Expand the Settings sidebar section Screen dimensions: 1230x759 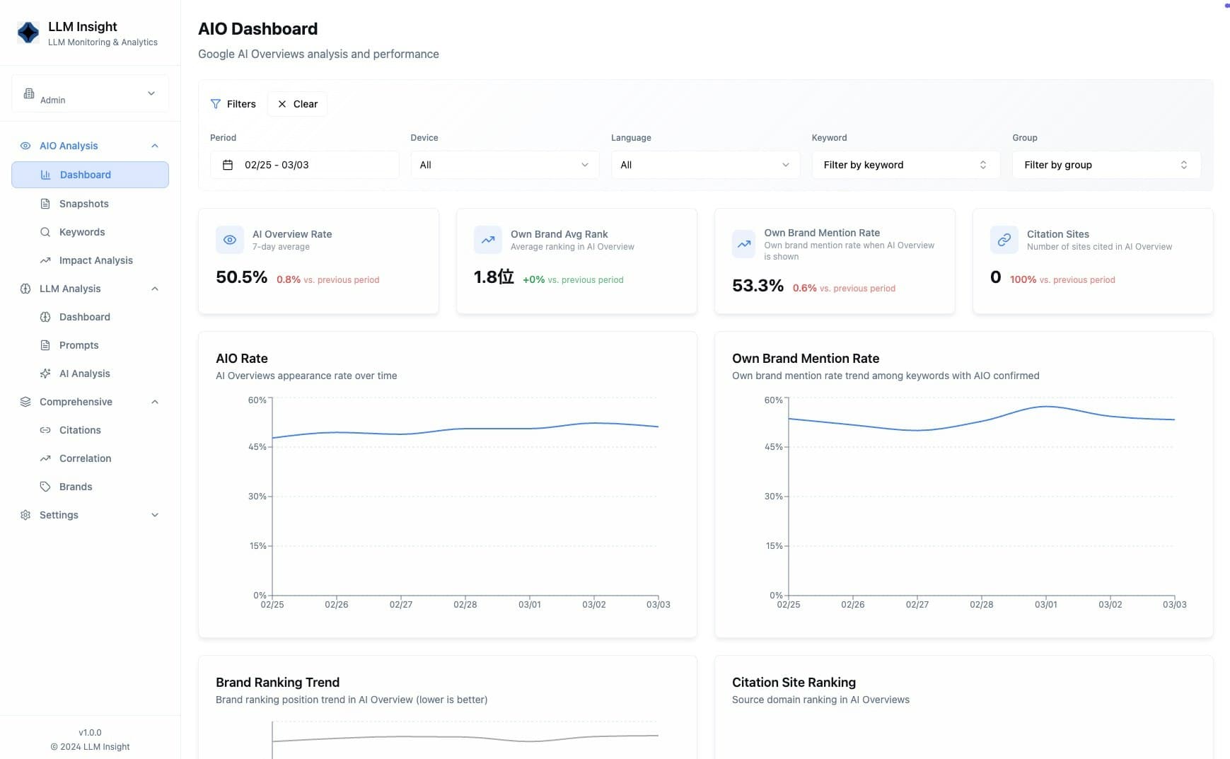pyautogui.click(x=155, y=515)
